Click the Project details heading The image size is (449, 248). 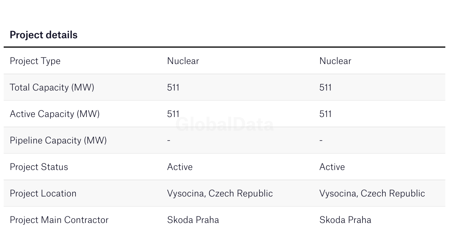tap(43, 35)
